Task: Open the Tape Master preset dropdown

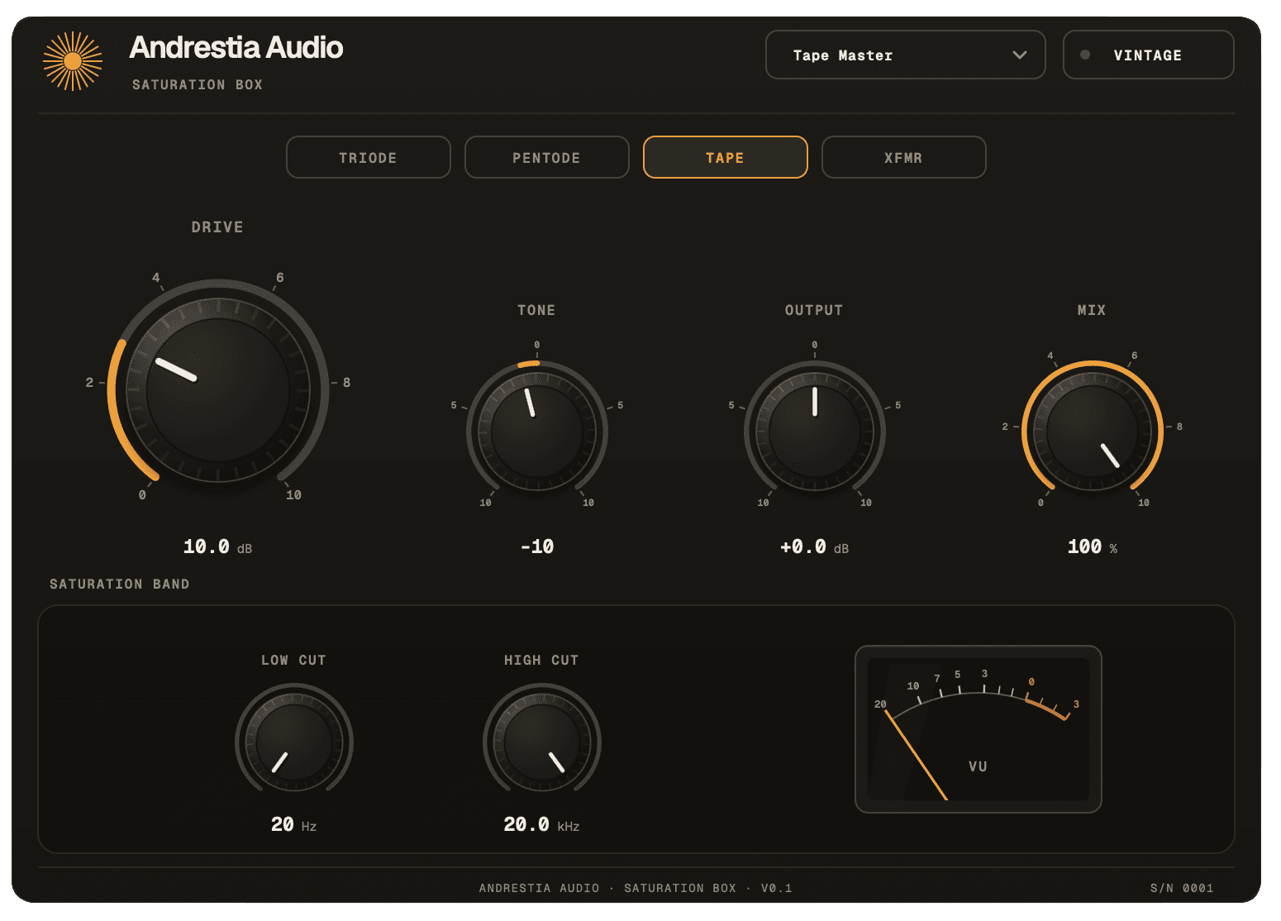Action: [905, 55]
